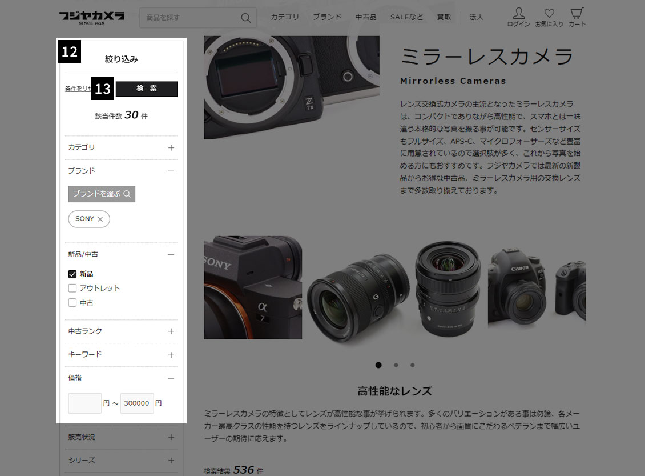
Task: Click the Sony G lens thumbnail
Action: (x=358, y=298)
